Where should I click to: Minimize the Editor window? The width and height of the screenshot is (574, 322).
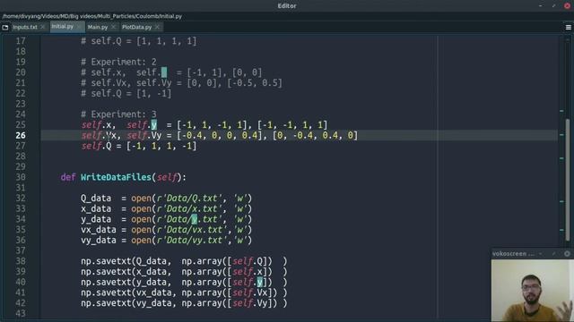[540, 6]
